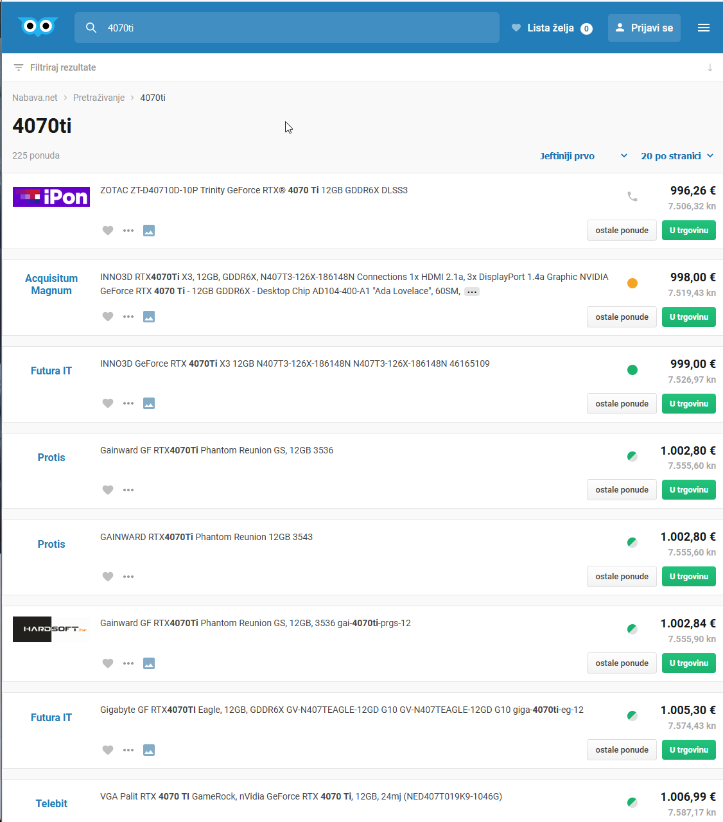
Task: Favorite the Hardsoft Gainward offer
Action: (x=108, y=663)
